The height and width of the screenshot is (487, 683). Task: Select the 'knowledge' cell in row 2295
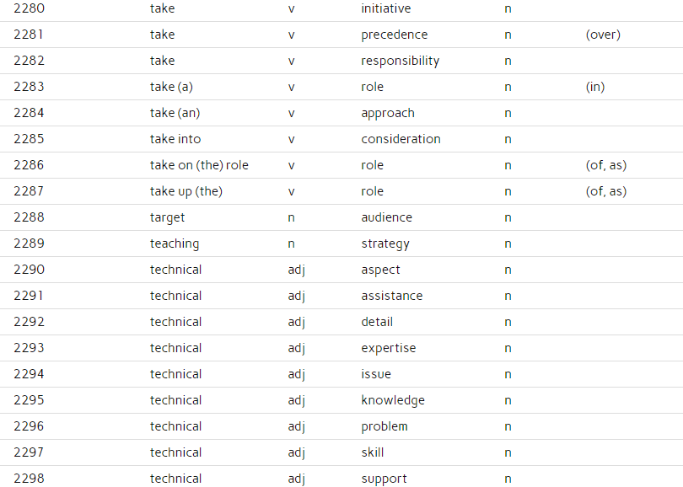(393, 400)
